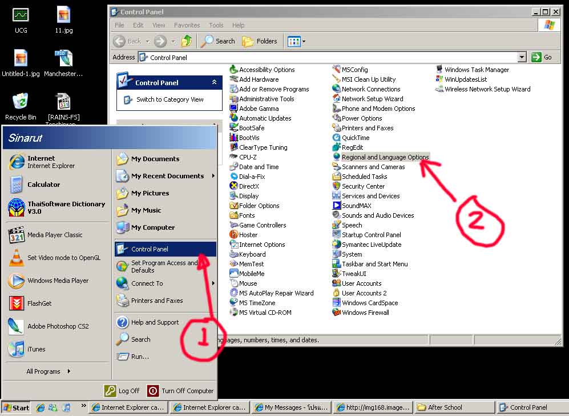Collapse the Control Panel sidebar section
This screenshot has height=416, width=569.
pos(215,82)
